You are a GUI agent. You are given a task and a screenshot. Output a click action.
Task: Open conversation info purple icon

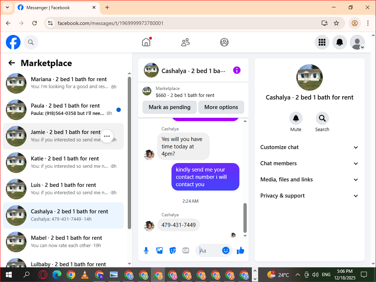[237, 70]
